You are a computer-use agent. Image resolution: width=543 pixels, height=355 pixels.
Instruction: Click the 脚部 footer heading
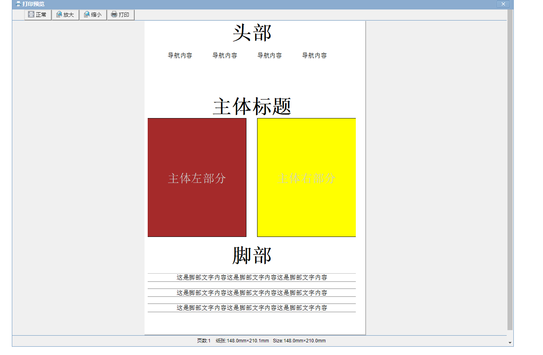tap(252, 256)
